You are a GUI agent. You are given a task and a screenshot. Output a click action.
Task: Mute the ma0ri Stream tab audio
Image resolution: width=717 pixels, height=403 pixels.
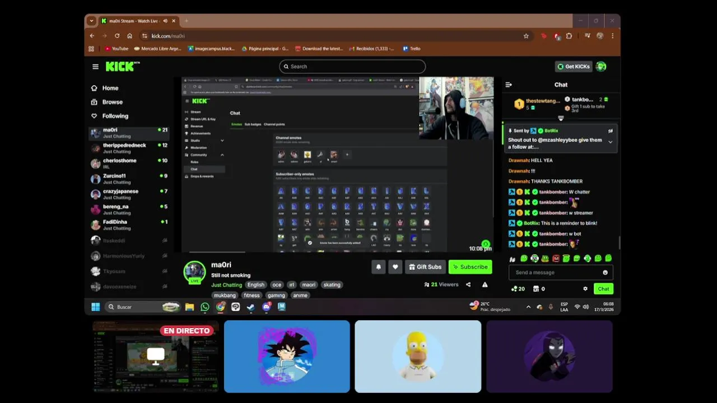(165, 21)
